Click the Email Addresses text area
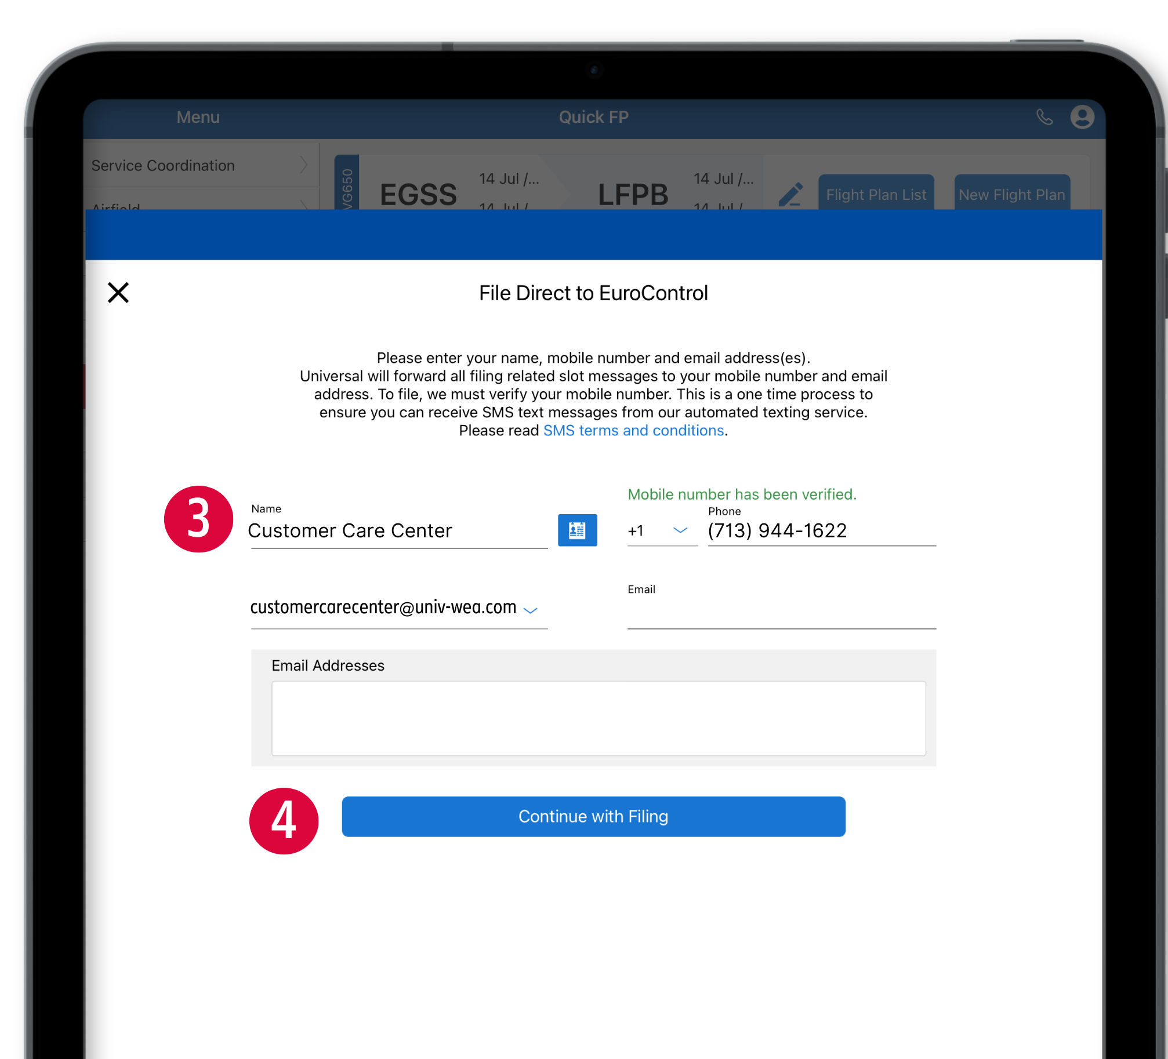Image resolution: width=1168 pixels, height=1059 pixels. point(598,718)
